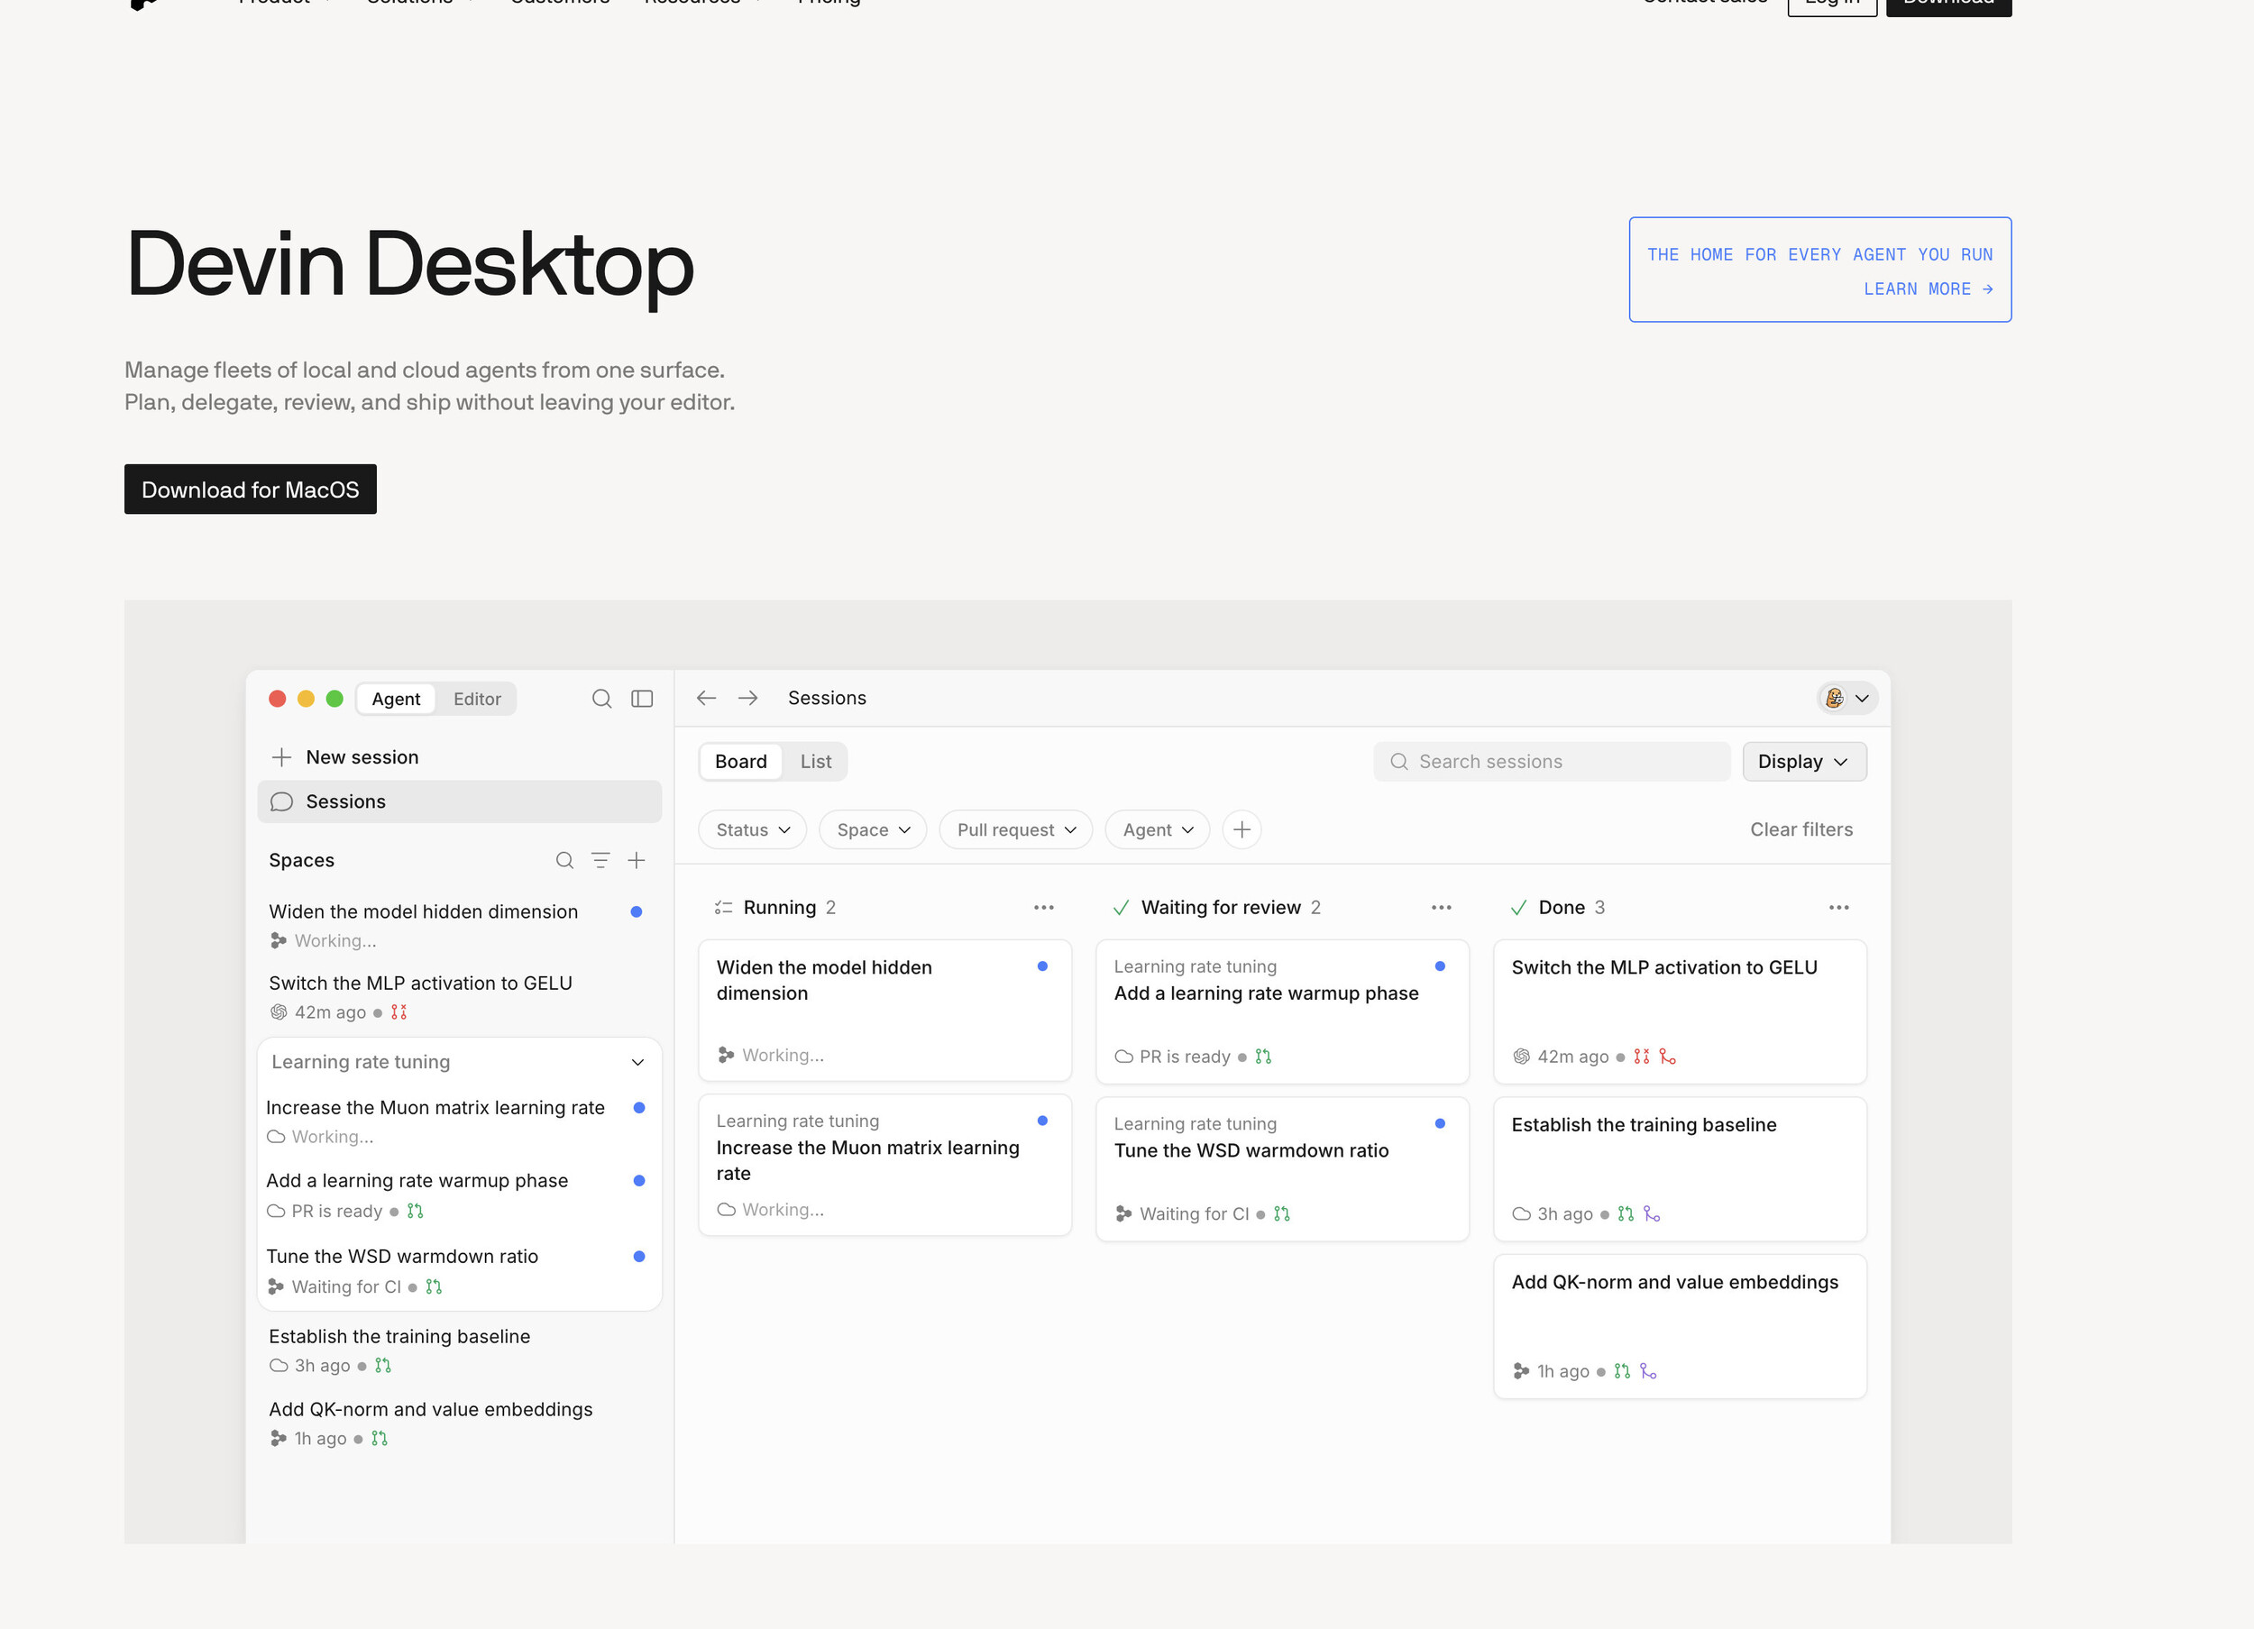Open the Pull request filter dropdown
Screen dimensions: 2254x1629
click(1016, 830)
